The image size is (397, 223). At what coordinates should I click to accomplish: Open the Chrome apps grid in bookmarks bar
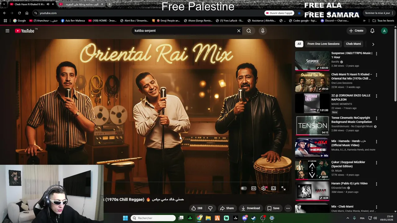click(x=5, y=21)
